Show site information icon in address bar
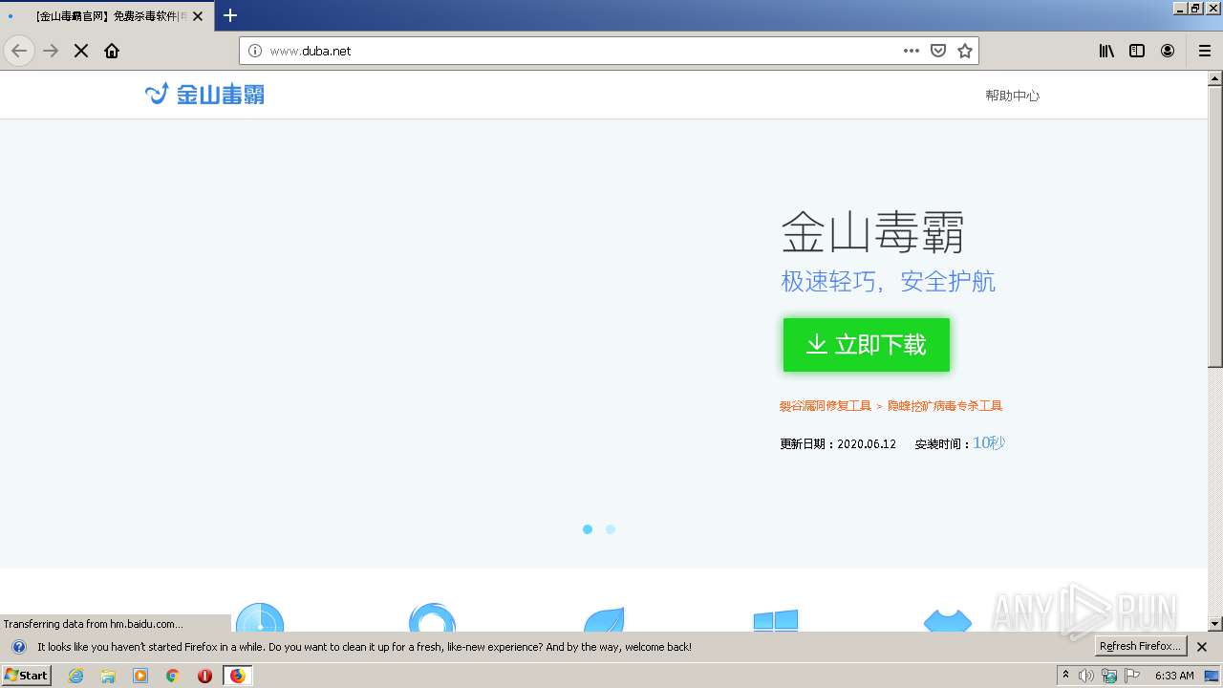The height and width of the screenshot is (688, 1223). [x=255, y=51]
